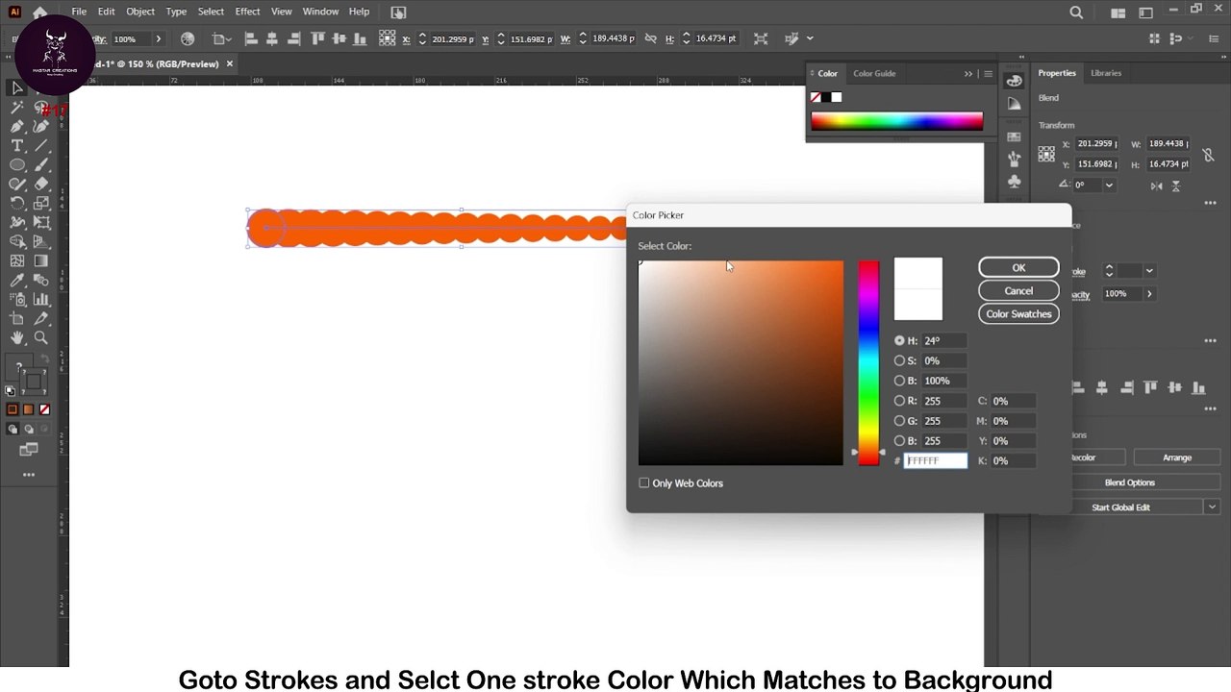Select the R red radio button
The width and height of the screenshot is (1231, 692).
pos(899,401)
